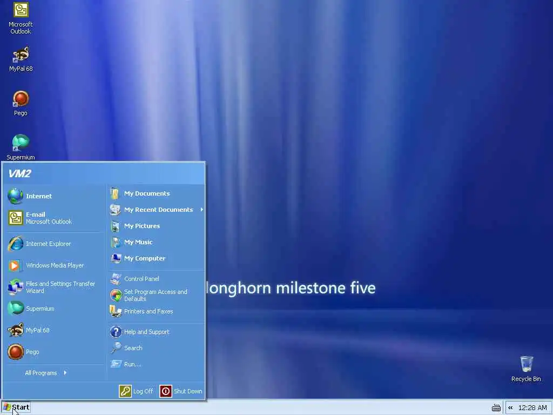The image size is (553, 415).
Task: Click MyPal 68 raccoon icon in Start menu
Action: 16,330
